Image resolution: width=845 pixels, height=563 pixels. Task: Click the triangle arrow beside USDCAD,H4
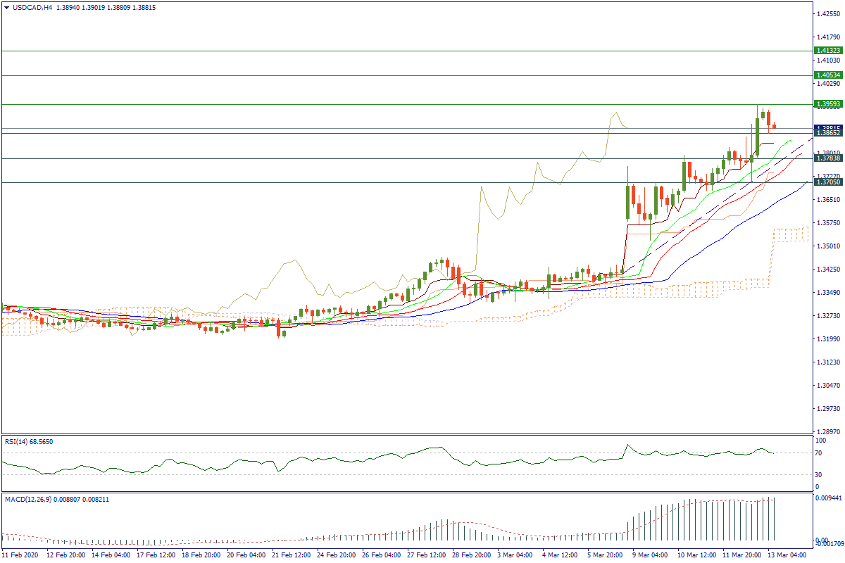(6, 8)
